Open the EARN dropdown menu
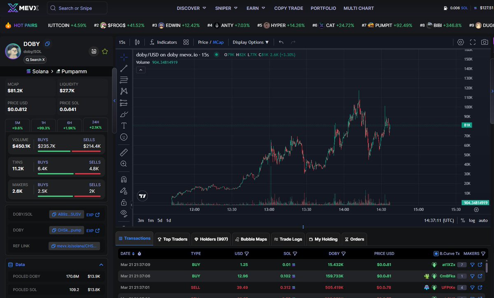 pyautogui.click(x=256, y=8)
